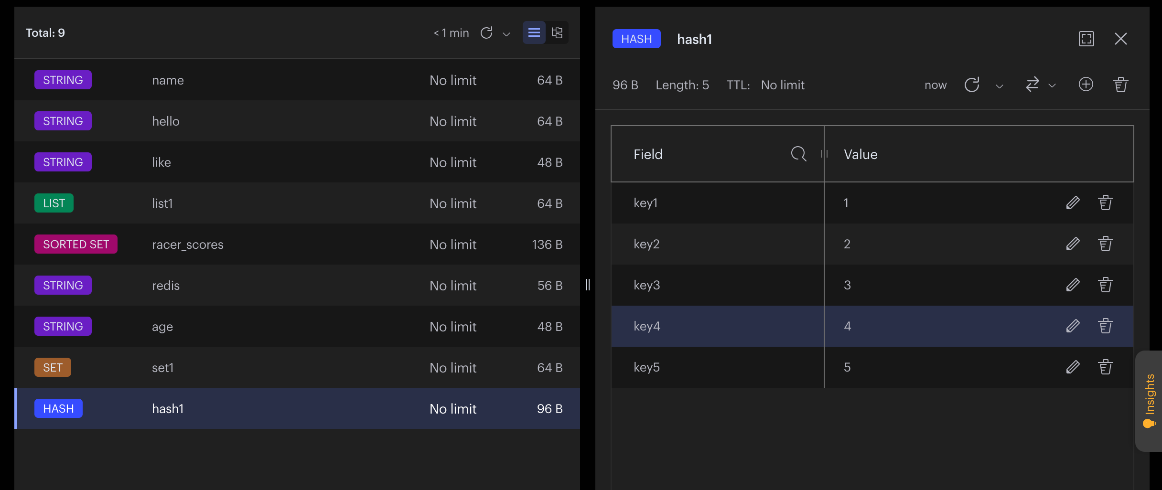Screen dimensions: 1162x490
Task: Add new fields with plus icon
Action: [x=1086, y=85]
